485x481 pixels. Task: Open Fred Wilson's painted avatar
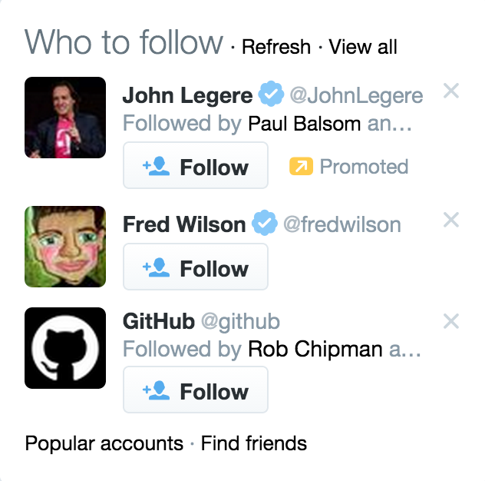[65, 247]
